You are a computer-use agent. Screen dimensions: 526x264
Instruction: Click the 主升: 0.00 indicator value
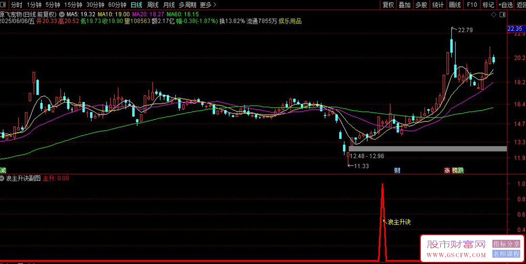click(56, 178)
